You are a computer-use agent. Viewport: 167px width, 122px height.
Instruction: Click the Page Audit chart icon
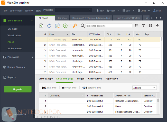4,57
